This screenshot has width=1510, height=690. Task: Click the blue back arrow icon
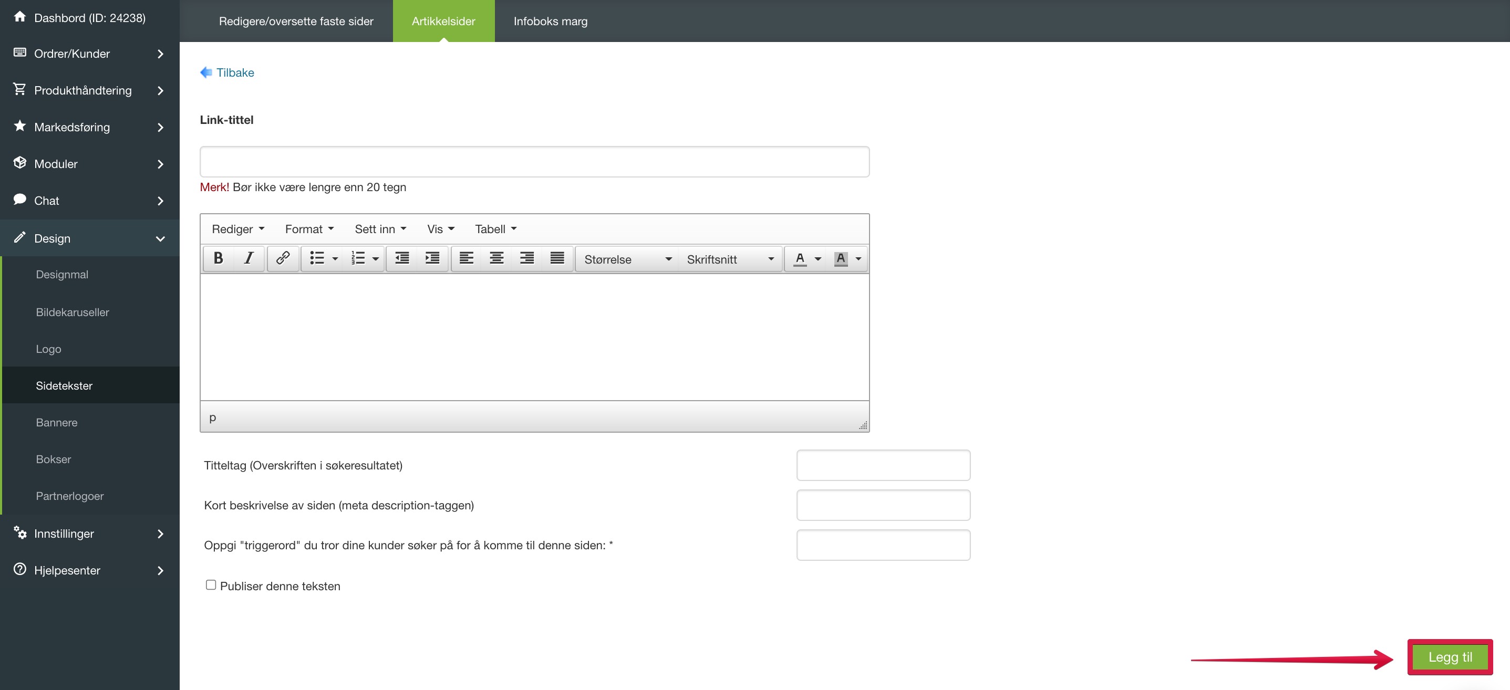coord(206,72)
